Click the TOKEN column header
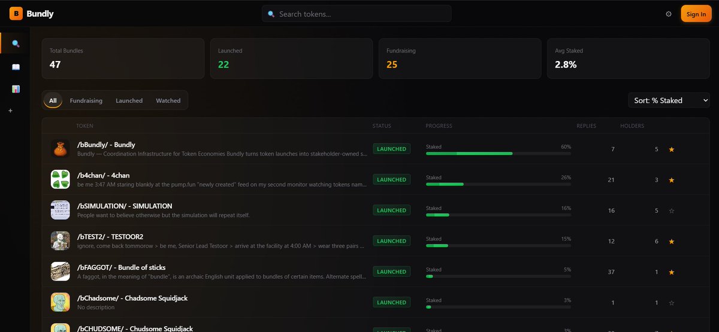719x332 pixels. tap(84, 126)
